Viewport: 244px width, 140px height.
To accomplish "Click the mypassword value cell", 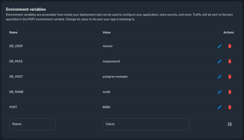I will click(x=111, y=61).
